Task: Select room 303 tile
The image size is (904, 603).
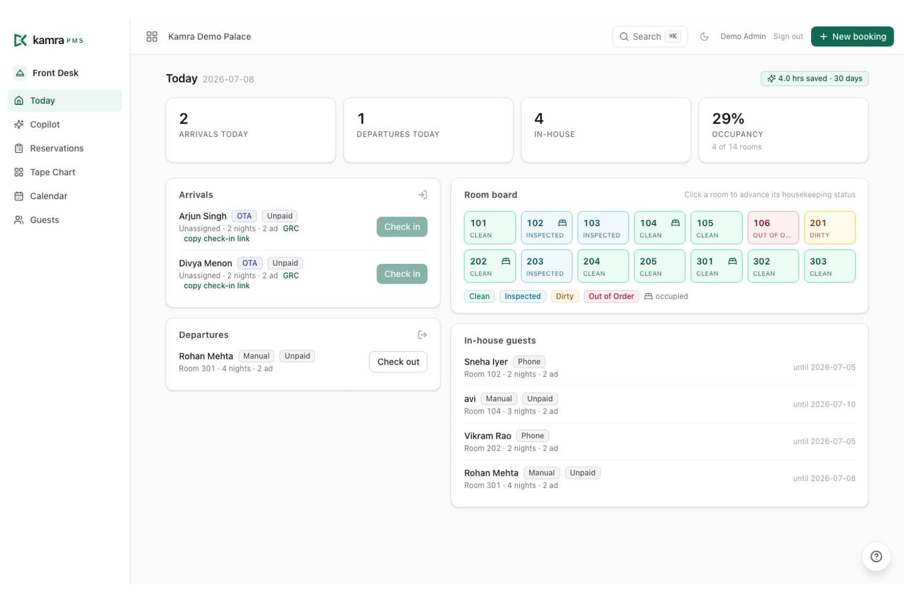Action: [x=829, y=266]
